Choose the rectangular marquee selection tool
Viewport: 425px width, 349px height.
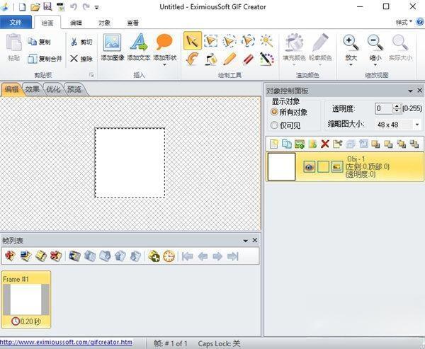(x=210, y=41)
